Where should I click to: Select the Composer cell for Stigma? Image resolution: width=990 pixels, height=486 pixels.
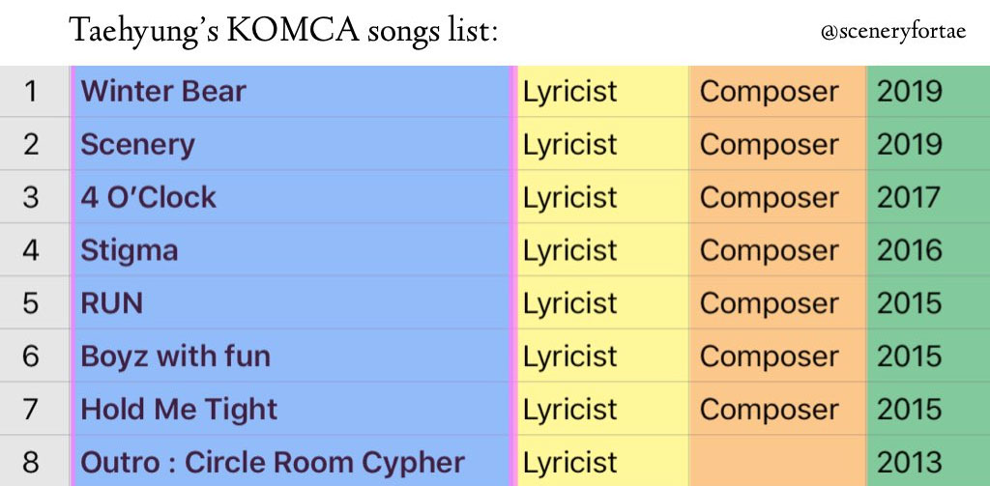pyautogui.click(x=776, y=250)
